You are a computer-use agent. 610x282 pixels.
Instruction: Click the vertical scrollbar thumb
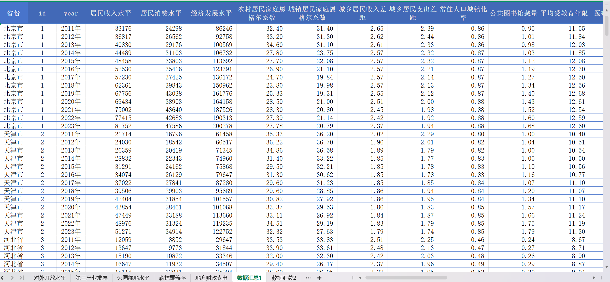[x=607, y=25]
